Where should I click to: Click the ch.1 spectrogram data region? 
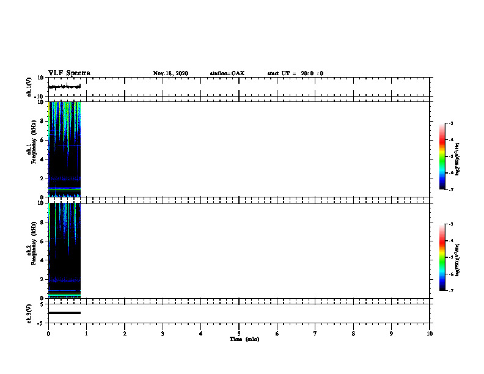pyautogui.click(x=65, y=149)
